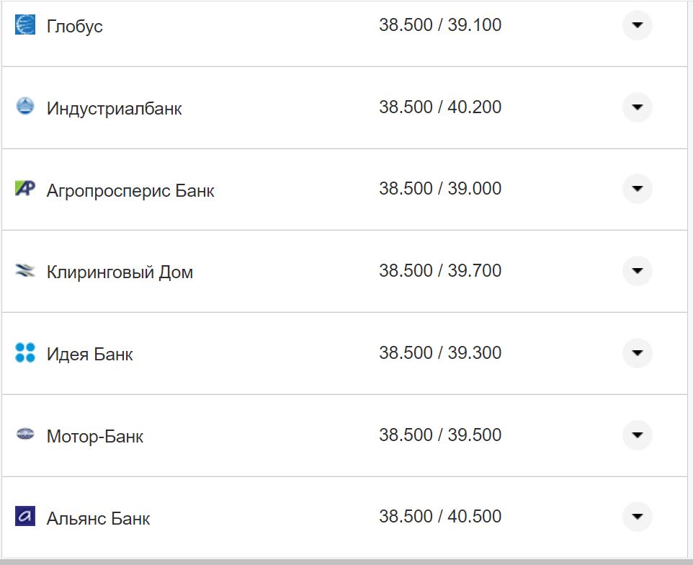Select the Агропросперис Банк AP logo
The width and height of the screenshot is (693, 565).
click(x=24, y=189)
